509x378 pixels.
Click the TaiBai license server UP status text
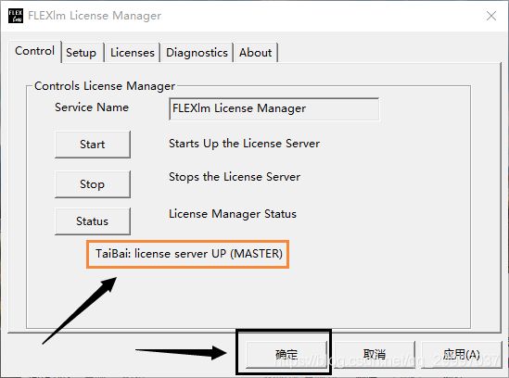point(188,254)
